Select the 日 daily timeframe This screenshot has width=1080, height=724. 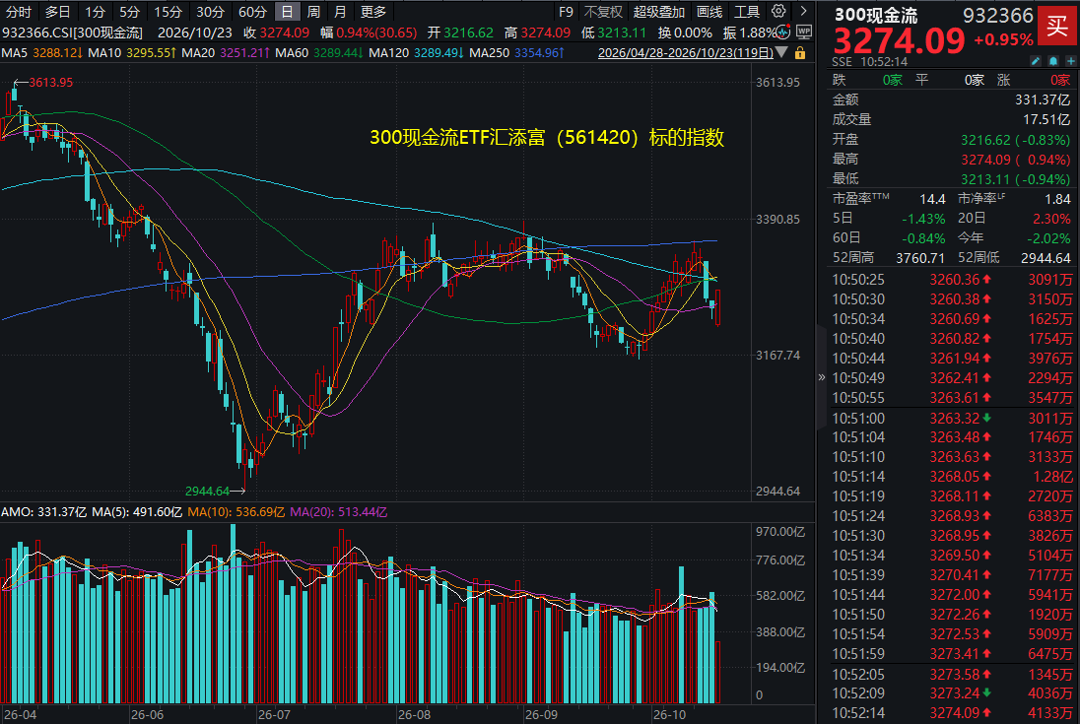287,12
